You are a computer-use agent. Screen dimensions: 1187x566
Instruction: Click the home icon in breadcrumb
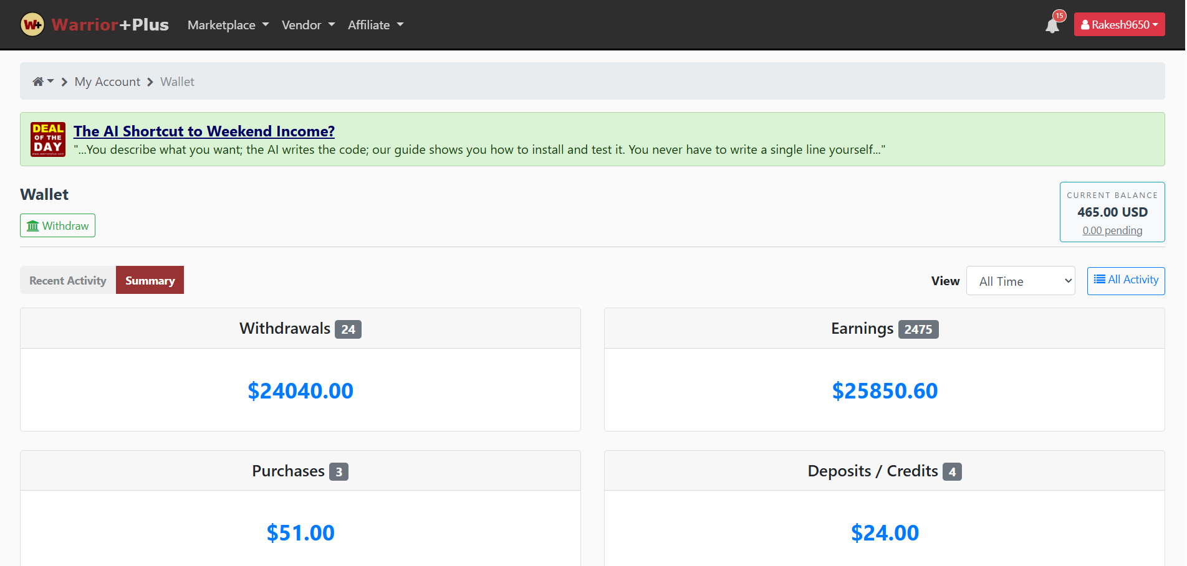(x=38, y=82)
